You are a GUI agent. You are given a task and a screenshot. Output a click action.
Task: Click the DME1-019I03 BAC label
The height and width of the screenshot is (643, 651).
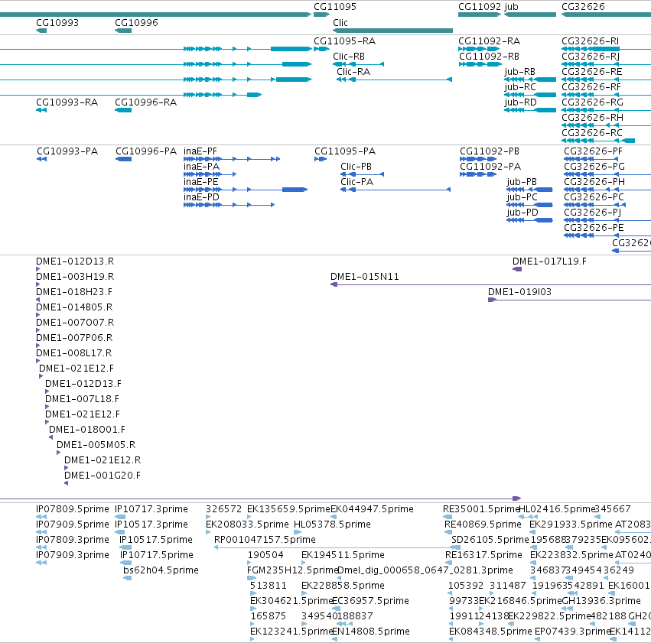pyautogui.click(x=519, y=292)
